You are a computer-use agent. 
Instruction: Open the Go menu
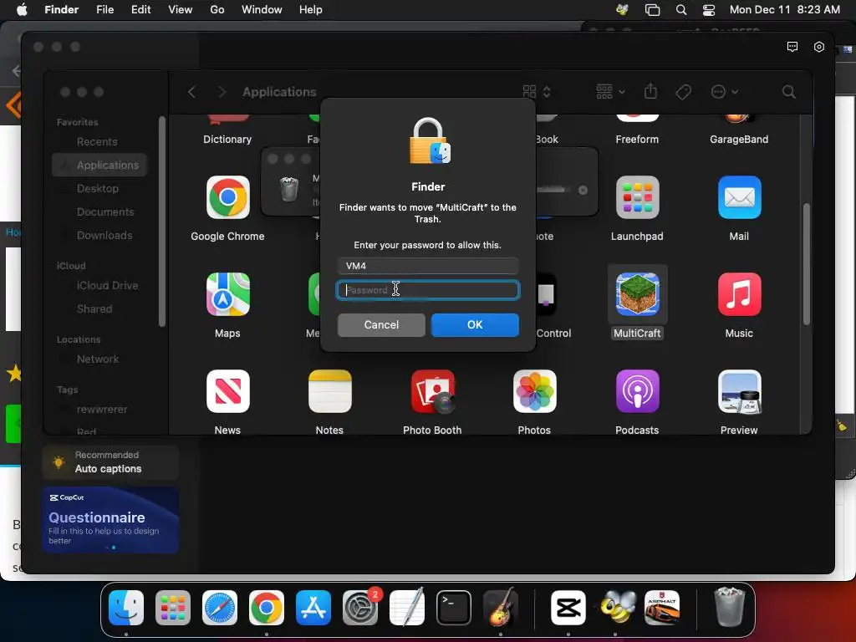click(217, 10)
